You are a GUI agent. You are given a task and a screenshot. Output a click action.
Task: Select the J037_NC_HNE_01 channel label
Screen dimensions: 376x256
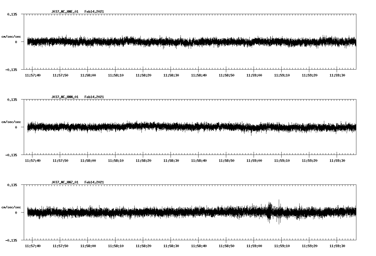(65, 12)
